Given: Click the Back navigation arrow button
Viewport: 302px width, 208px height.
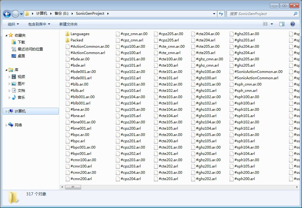Looking at the screenshot, I should click(x=7, y=14).
